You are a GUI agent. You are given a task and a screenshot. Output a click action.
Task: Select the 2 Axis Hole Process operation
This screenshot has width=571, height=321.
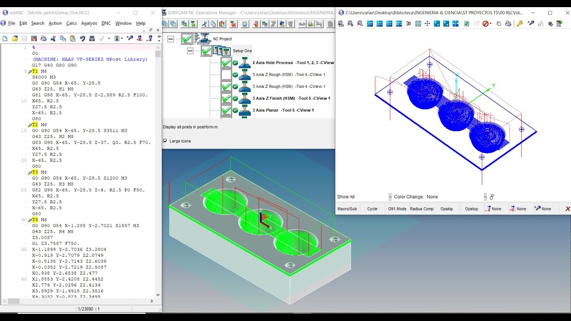pos(293,63)
